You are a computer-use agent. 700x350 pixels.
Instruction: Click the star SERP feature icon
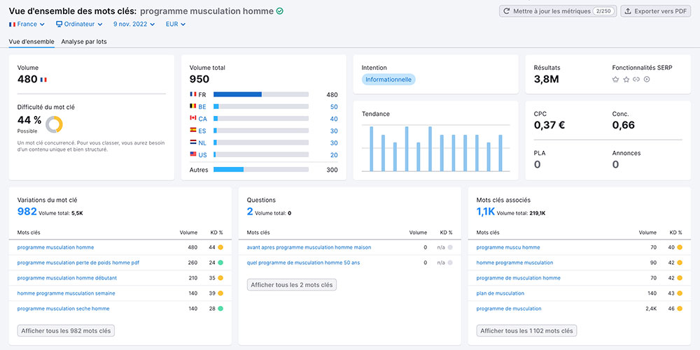pos(626,80)
